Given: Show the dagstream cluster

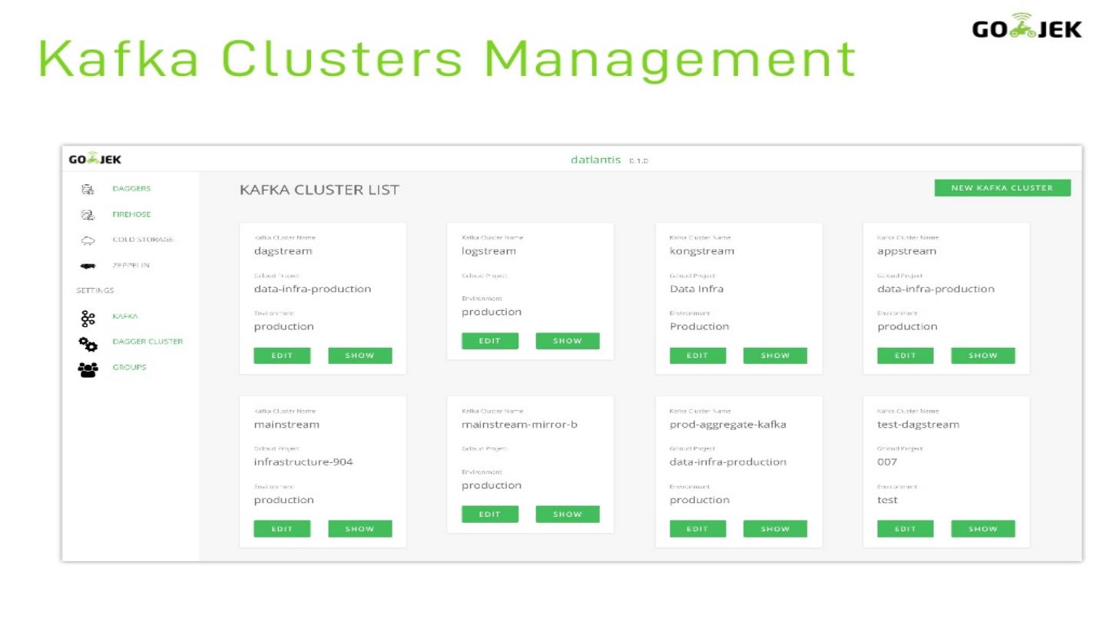Looking at the screenshot, I should 359,356.
